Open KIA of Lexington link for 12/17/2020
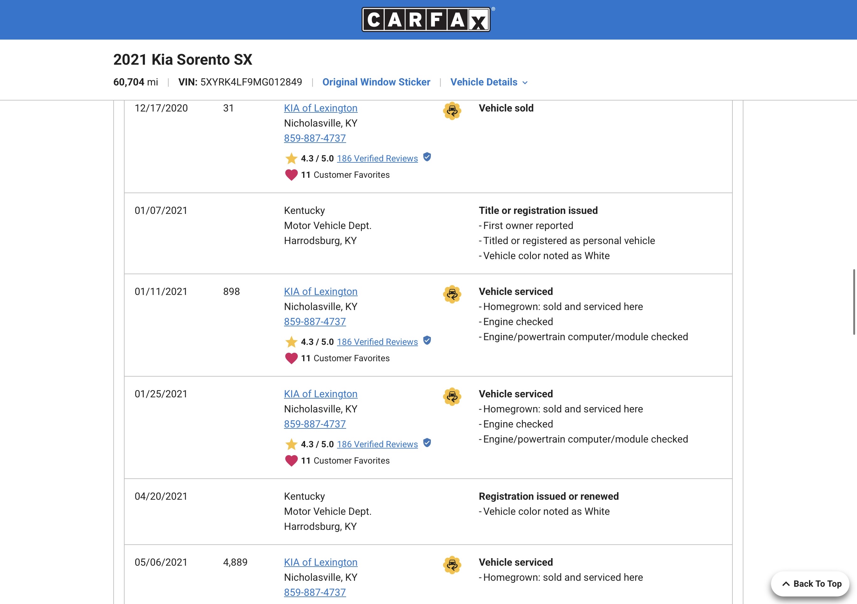The height and width of the screenshot is (604, 857). 321,108
